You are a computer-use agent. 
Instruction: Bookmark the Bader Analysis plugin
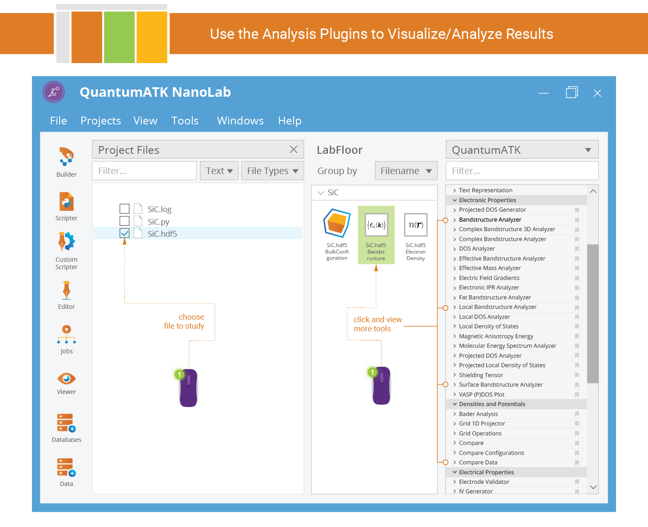[577, 414]
